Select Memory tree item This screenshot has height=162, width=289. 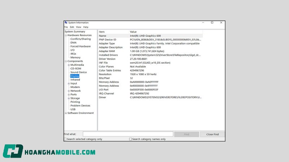point(76,58)
